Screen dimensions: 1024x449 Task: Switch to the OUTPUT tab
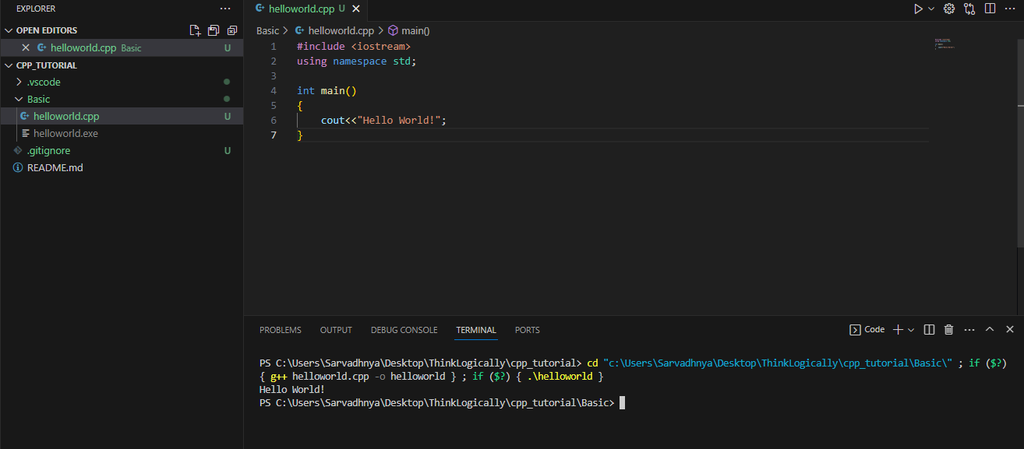336,330
